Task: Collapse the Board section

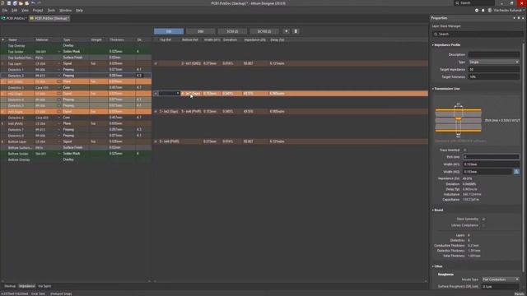Action: tap(433, 210)
